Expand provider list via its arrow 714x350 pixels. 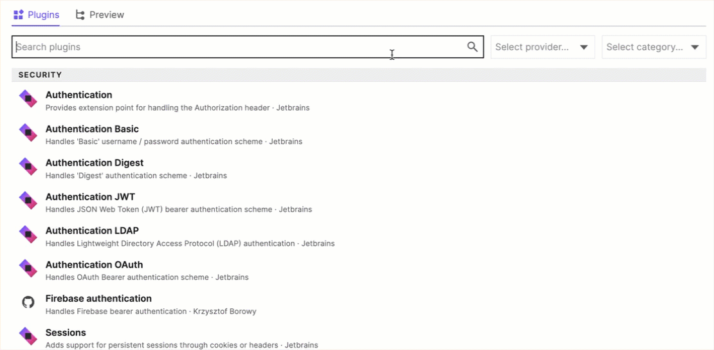click(x=583, y=47)
